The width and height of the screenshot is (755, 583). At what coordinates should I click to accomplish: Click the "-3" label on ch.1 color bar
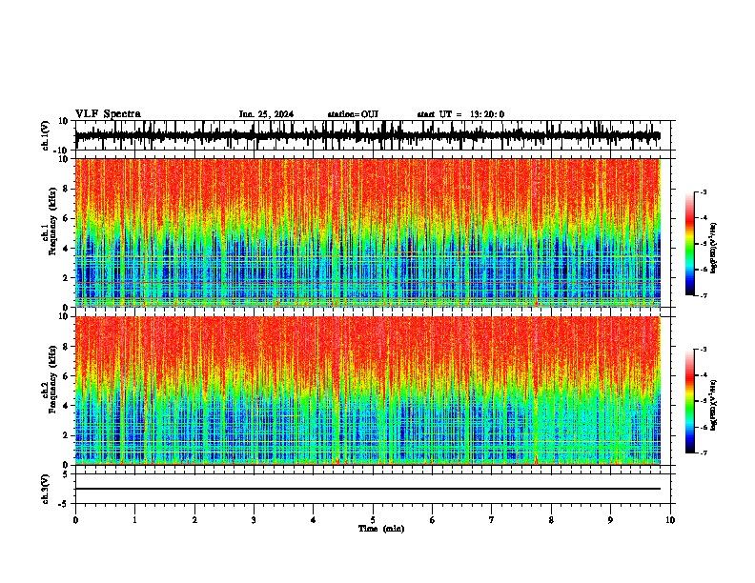click(703, 192)
